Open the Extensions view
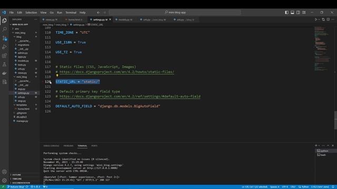337x189 pixels. (4, 56)
